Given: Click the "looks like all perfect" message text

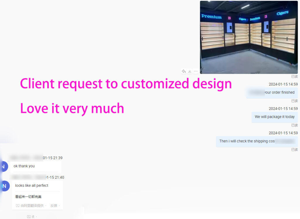Looking at the screenshot, I should point(32,186).
